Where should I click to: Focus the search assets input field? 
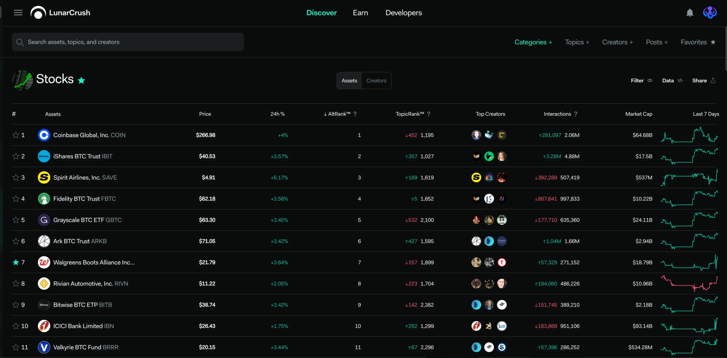128,42
